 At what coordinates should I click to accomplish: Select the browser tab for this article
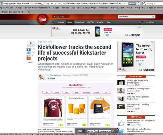[15, 12]
